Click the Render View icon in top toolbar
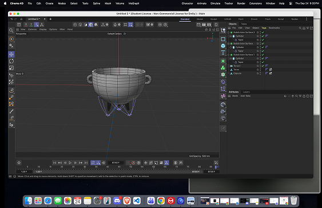322x208 pixels. pos(198,25)
